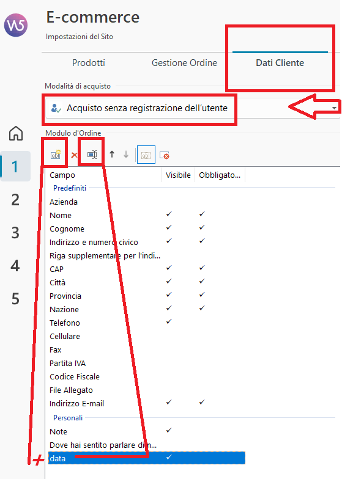Click the Home icon in the sidebar
The width and height of the screenshot is (342, 479).
(x=16, y=133)
